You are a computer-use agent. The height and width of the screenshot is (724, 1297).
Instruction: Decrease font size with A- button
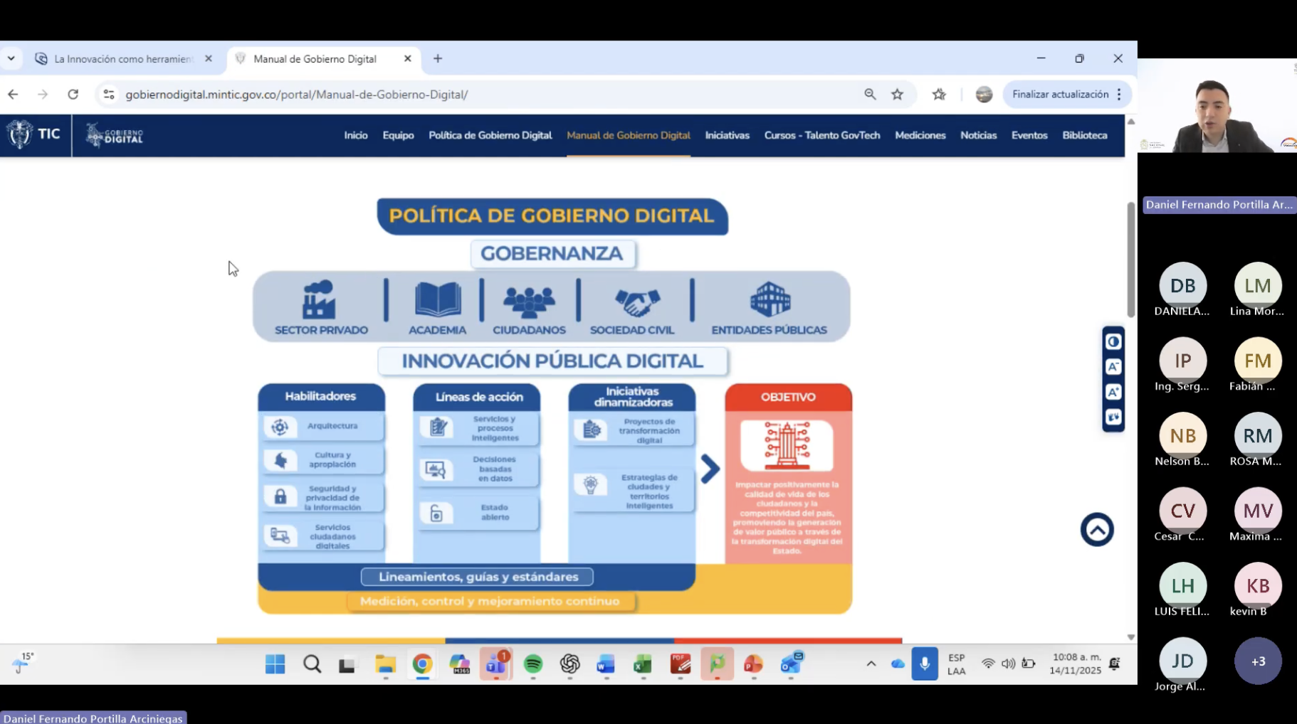point(1113,367)
